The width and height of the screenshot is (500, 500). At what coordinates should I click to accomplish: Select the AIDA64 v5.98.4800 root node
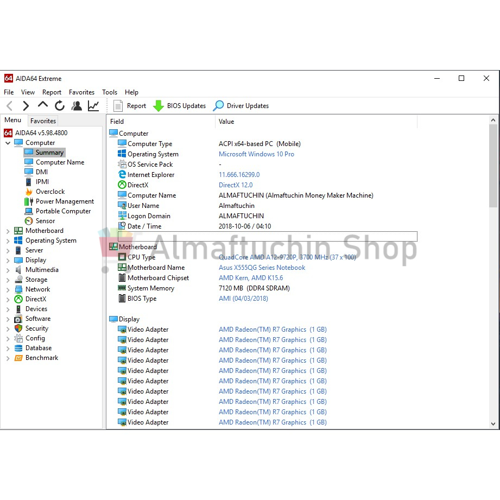click(36, 132)
